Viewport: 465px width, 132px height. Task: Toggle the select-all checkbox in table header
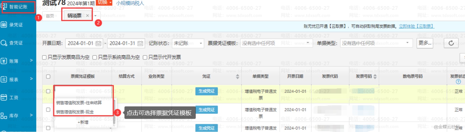point(48,76)
